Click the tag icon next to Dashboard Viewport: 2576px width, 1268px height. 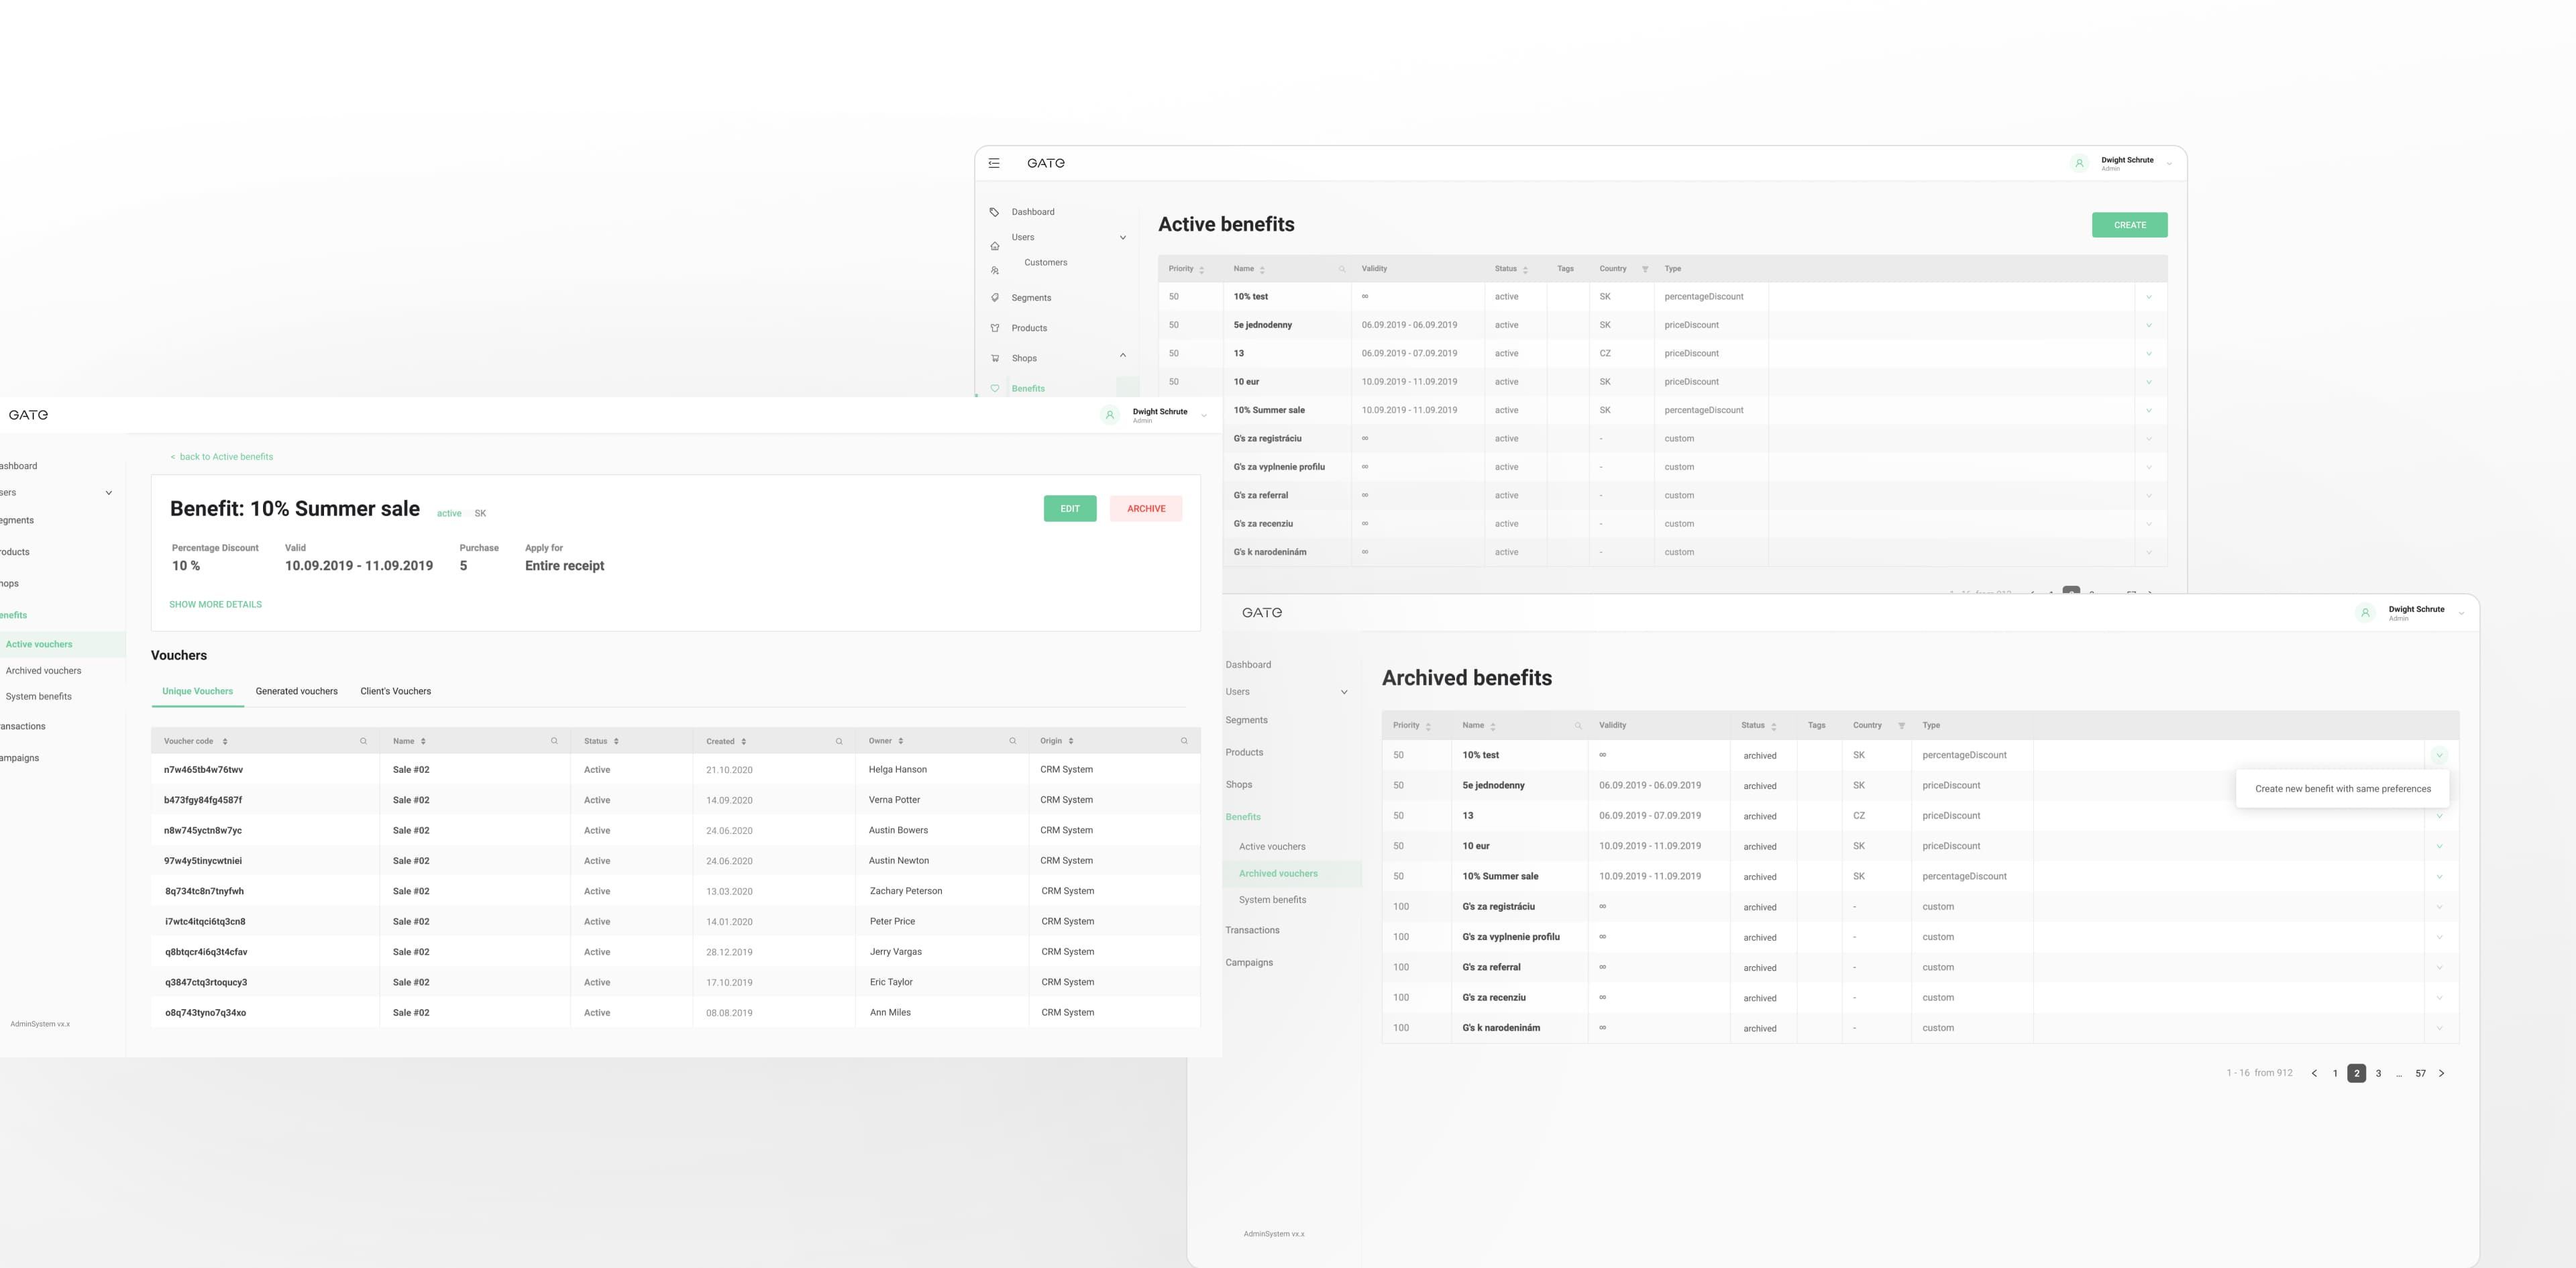(x=994, y=212)
